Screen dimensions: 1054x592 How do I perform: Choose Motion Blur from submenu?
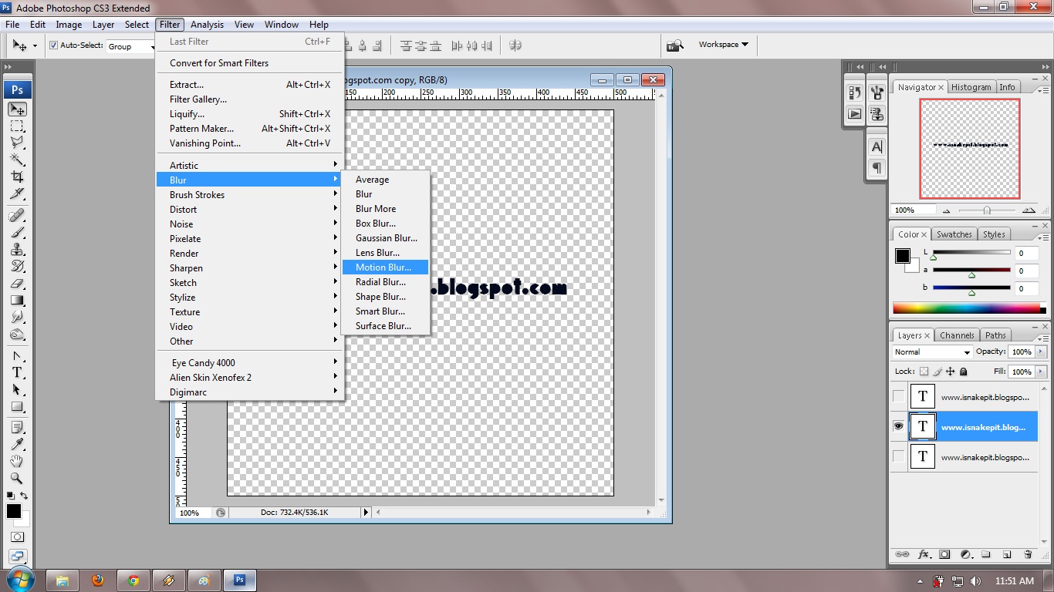[385, 267]
